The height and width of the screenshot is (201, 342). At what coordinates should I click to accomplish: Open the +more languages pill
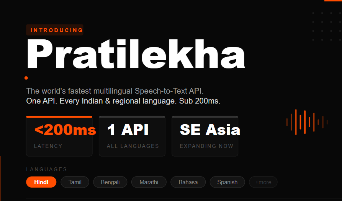click(263, 182)
